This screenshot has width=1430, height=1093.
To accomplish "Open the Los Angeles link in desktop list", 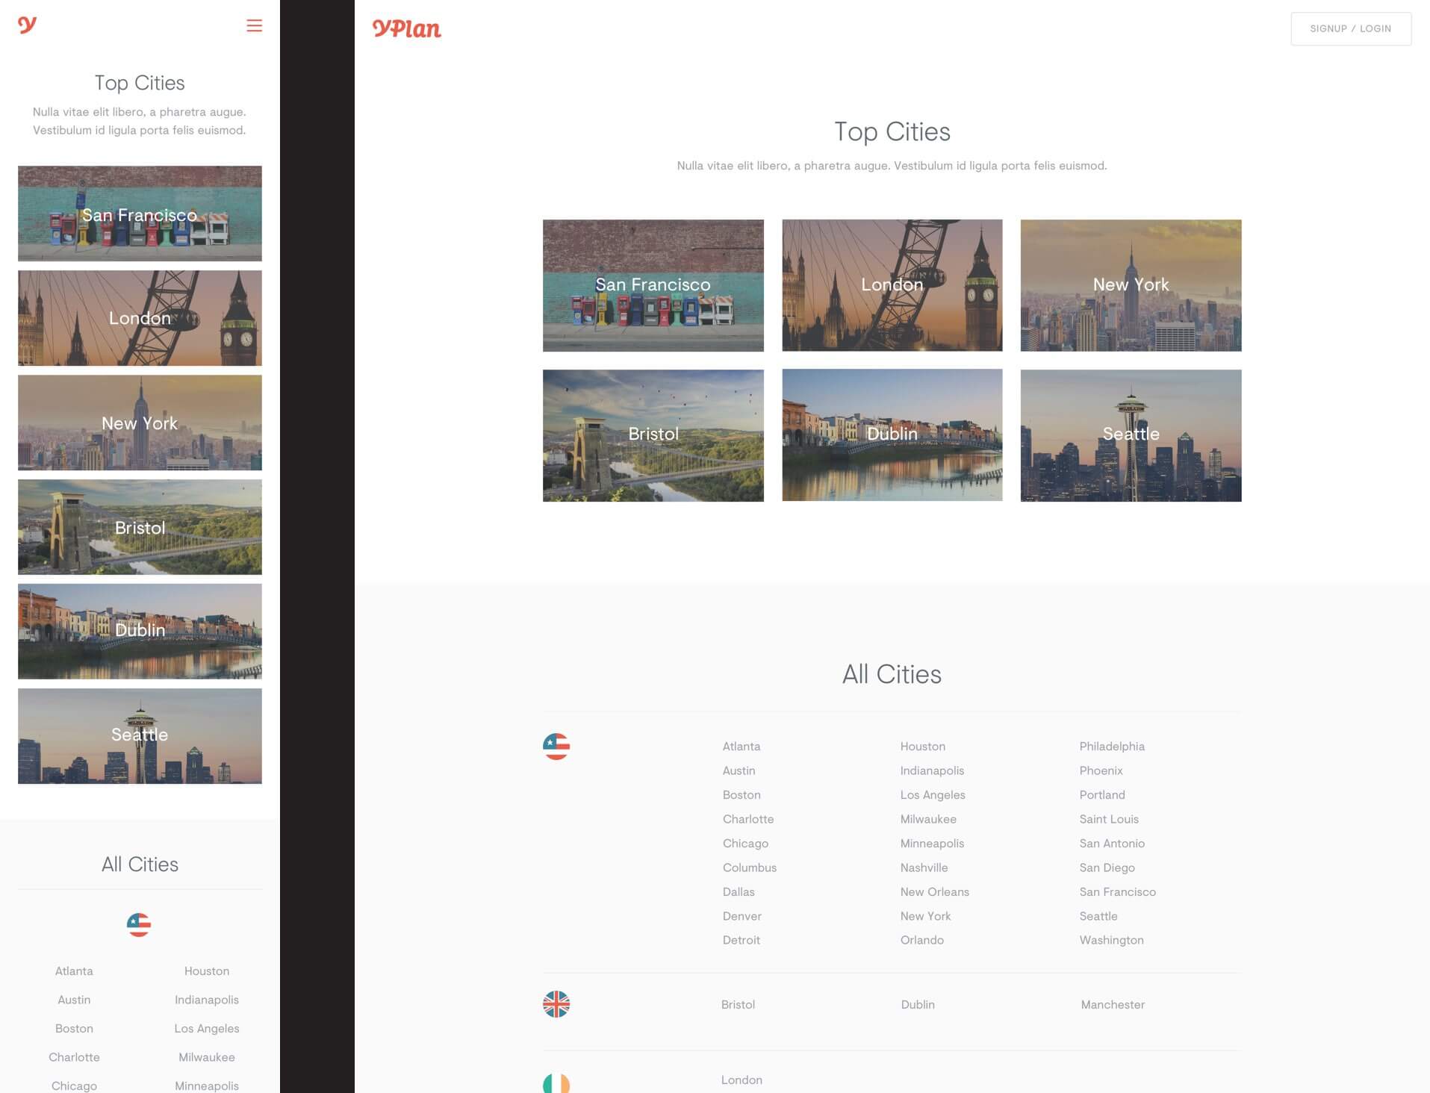I will pos(932,794).
